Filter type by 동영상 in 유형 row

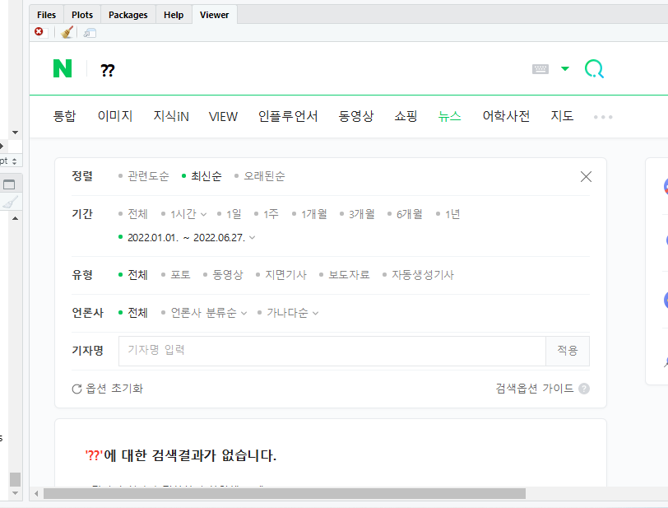pos(228,275)
